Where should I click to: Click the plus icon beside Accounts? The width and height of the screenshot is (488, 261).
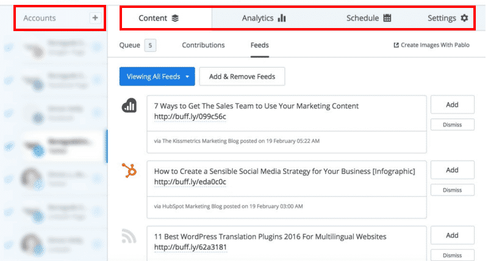coord(95,18)
